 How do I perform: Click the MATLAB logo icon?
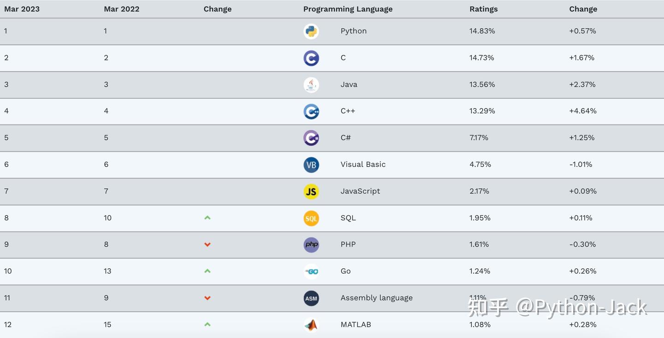pyautogui.click(x=311, y=325)
